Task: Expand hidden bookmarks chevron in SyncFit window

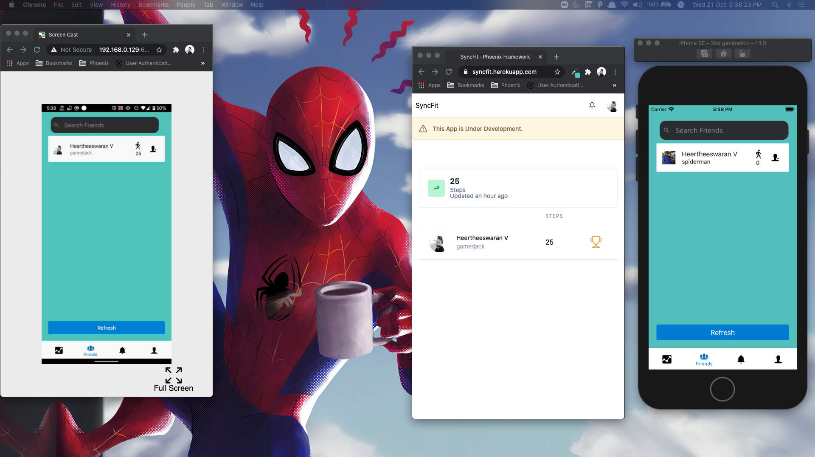Action: point(614,85)
